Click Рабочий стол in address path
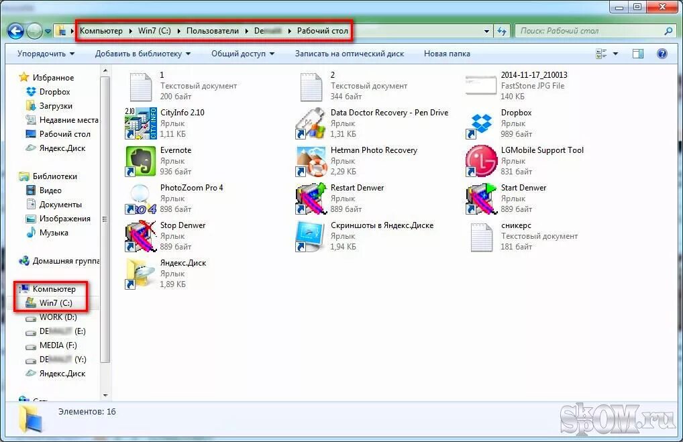This screenshot has height=442, width=683. click(x=322, y=31)
